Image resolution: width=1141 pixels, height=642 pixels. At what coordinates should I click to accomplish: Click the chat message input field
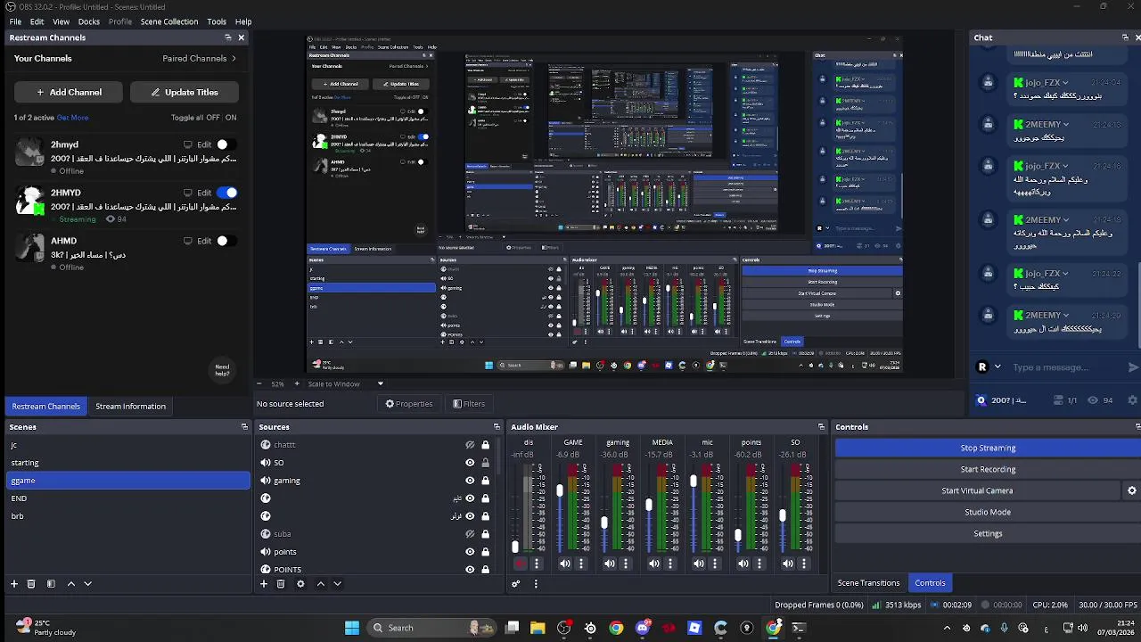point(1066,367)
